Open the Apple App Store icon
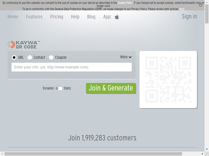This screenshot has height=156, width=209. [117, 17]
